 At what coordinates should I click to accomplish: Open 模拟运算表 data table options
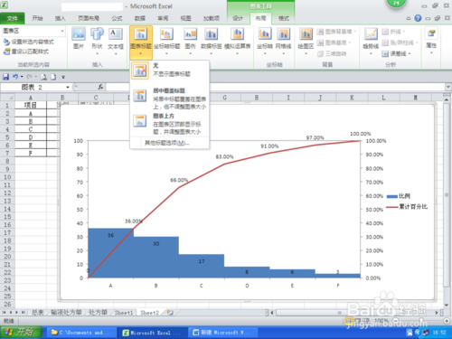click(x=238, y=41)
